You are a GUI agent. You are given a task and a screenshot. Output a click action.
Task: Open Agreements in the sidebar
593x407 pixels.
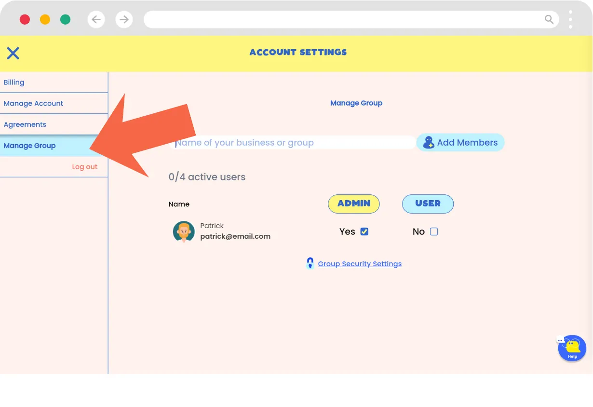(54, 124)
